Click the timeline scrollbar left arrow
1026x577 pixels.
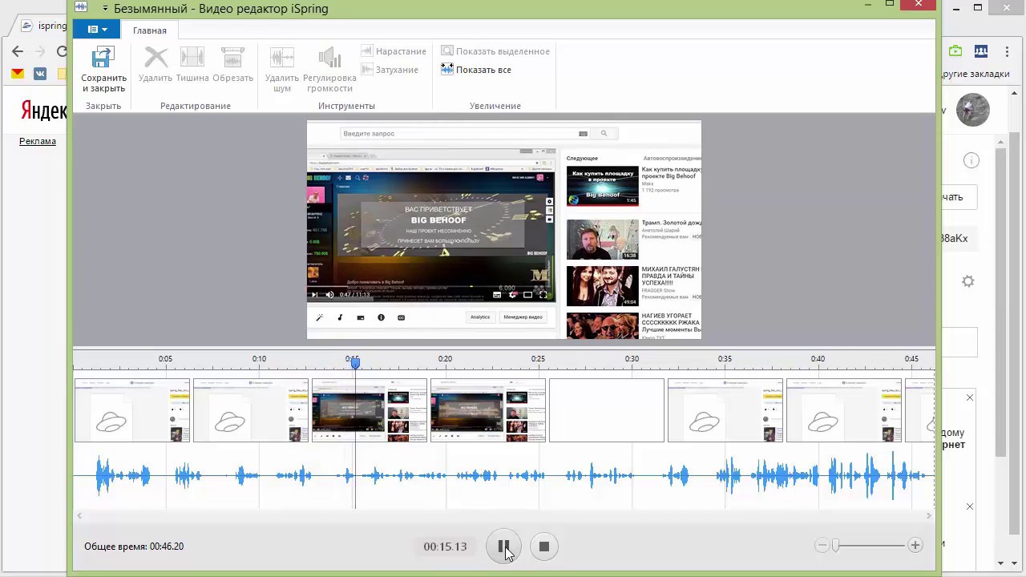79,515
